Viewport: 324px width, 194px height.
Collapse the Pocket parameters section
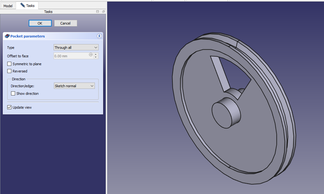[99, 36]
